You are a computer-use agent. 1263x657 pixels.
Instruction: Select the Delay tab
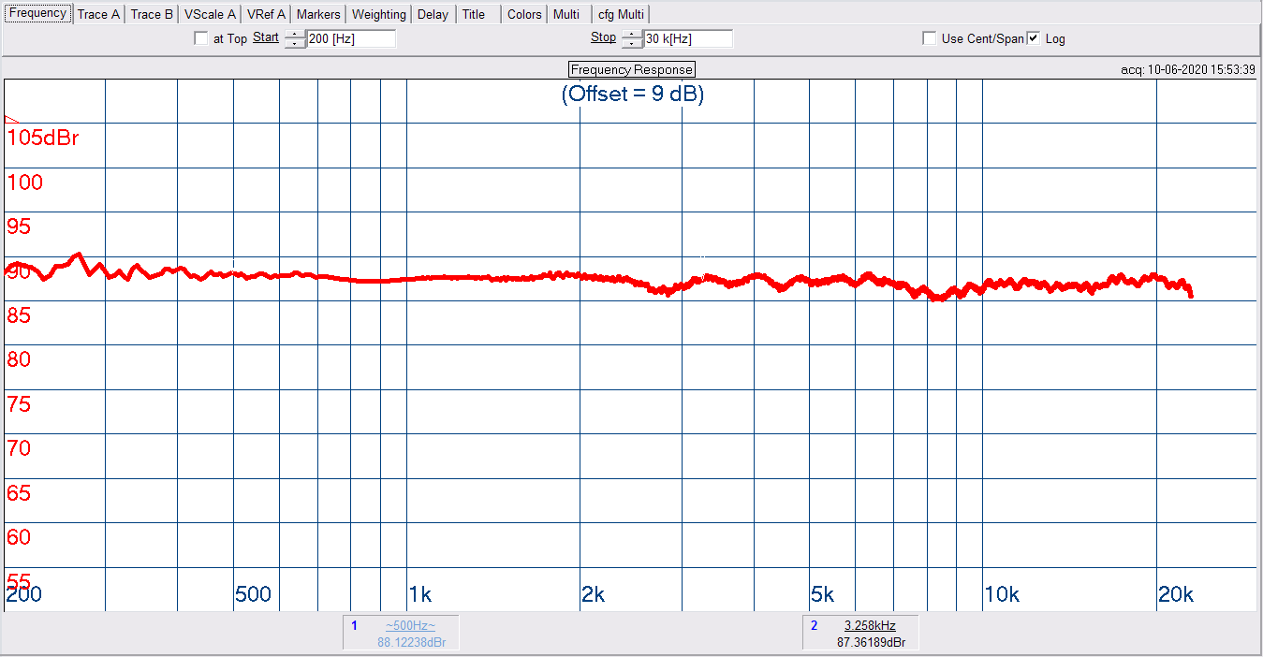[433, 14]
